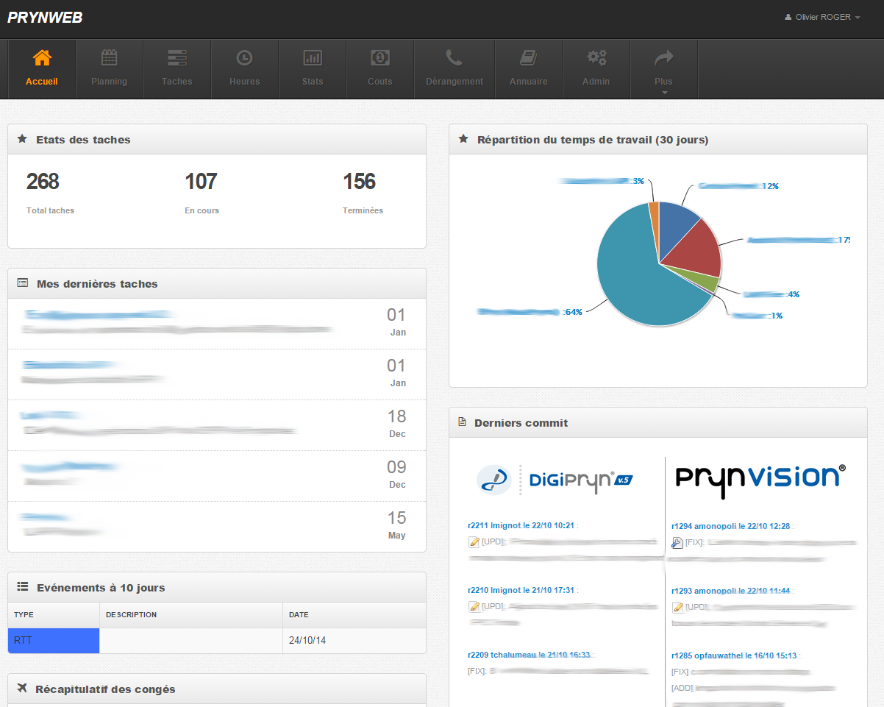Open the Dérangement phone icon
Image resolution: width=884 pixels, height=707 pixels.
pos(454,58)
